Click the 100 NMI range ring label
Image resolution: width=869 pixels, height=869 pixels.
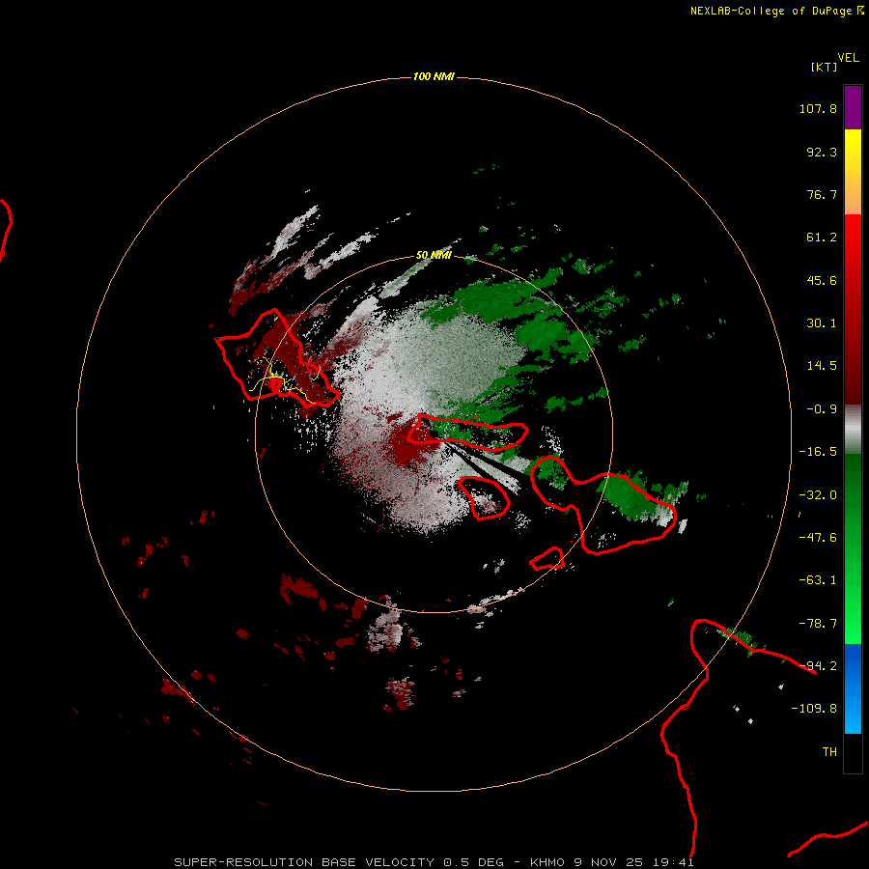[x=434, y=76]
